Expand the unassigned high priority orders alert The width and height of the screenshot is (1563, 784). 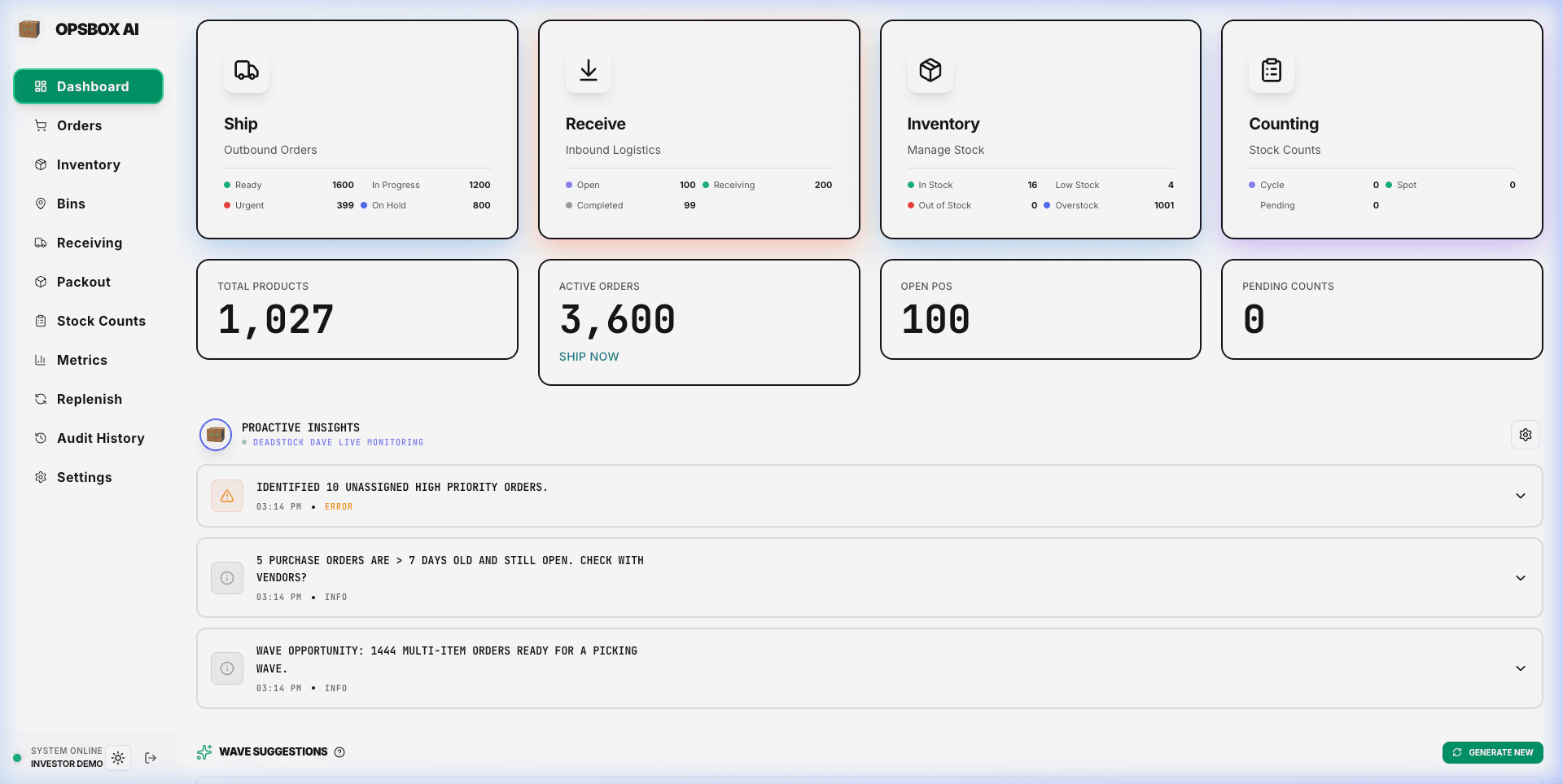pos(1521,496)
